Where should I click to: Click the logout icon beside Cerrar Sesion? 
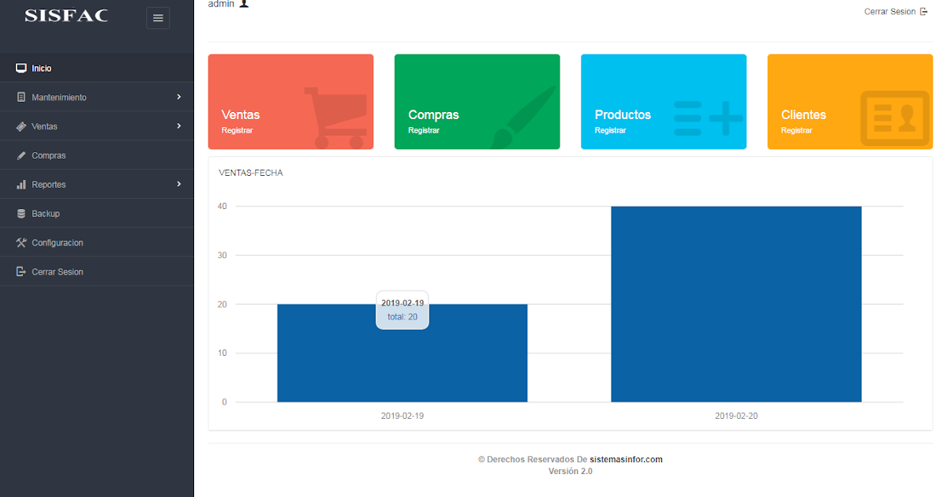[20, 271]
